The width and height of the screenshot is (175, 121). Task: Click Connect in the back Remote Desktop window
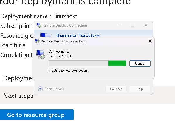pyautogui.click(x=116, y=89)
